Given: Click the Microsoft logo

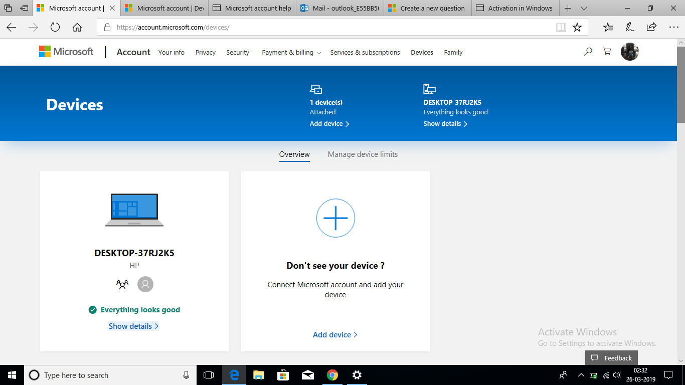Looking at the screenshot, I should tap(66, 52).
